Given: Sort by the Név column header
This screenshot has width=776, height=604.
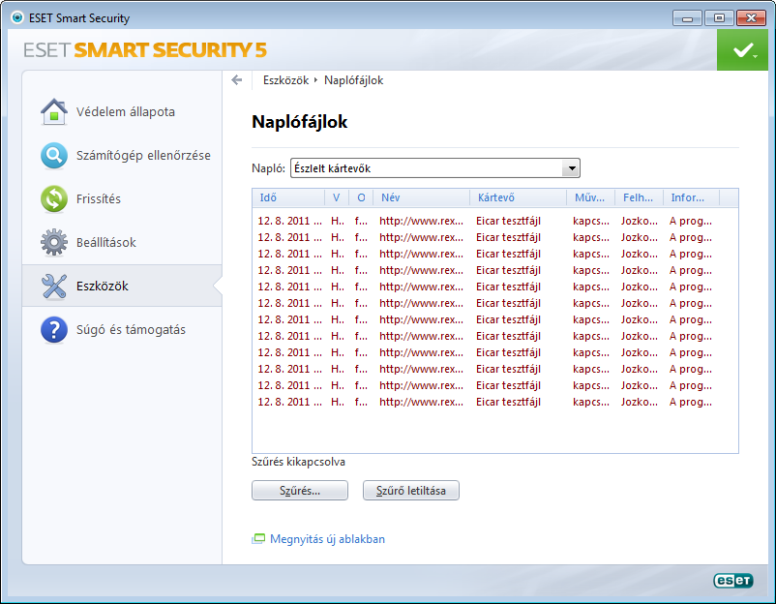Looking at the screenshot, I should pos(421,197).
